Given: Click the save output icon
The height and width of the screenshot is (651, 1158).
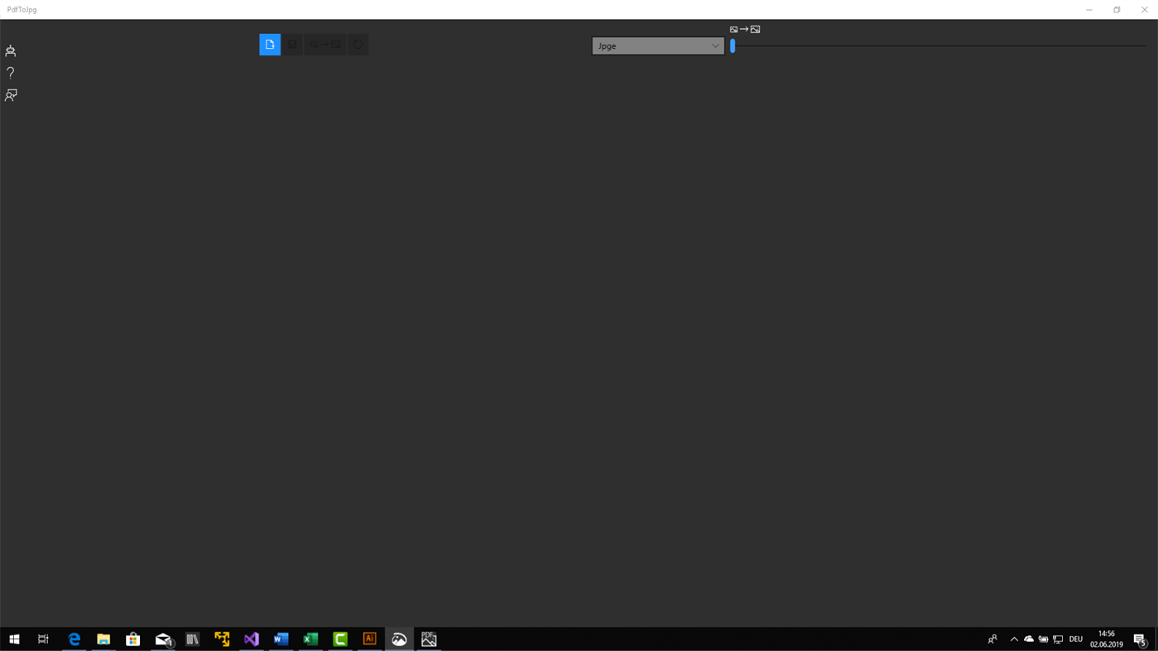Looking at the screenshot, I should point(291,44).
